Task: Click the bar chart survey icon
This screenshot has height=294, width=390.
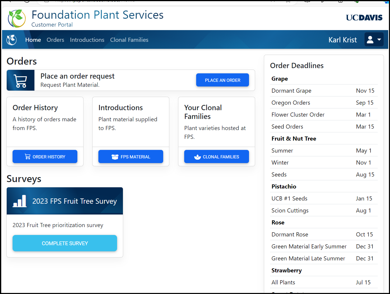Action: [x=20, y=201]
